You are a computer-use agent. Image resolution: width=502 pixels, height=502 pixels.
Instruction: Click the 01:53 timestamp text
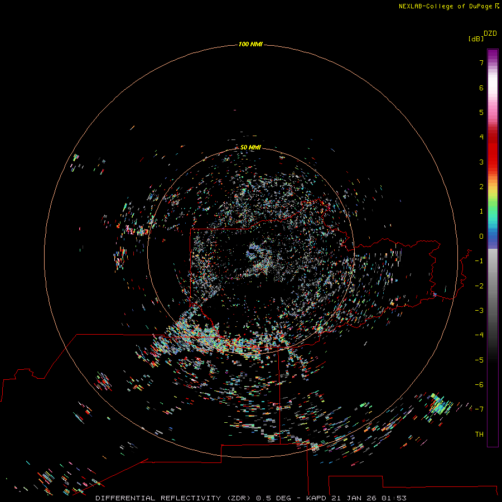point(394,498)
